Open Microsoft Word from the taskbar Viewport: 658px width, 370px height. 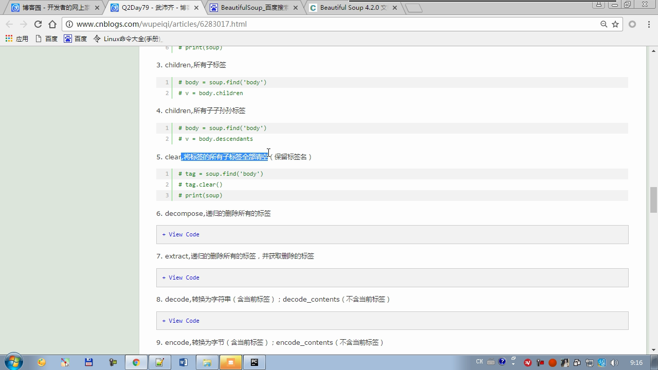pos(184,362)
